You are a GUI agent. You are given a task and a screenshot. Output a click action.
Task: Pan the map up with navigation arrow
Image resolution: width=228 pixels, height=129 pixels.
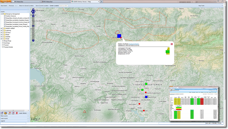point(33,9)
